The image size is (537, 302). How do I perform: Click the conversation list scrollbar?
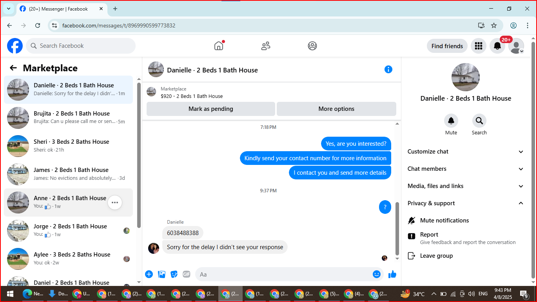click(x=139, y=155)
